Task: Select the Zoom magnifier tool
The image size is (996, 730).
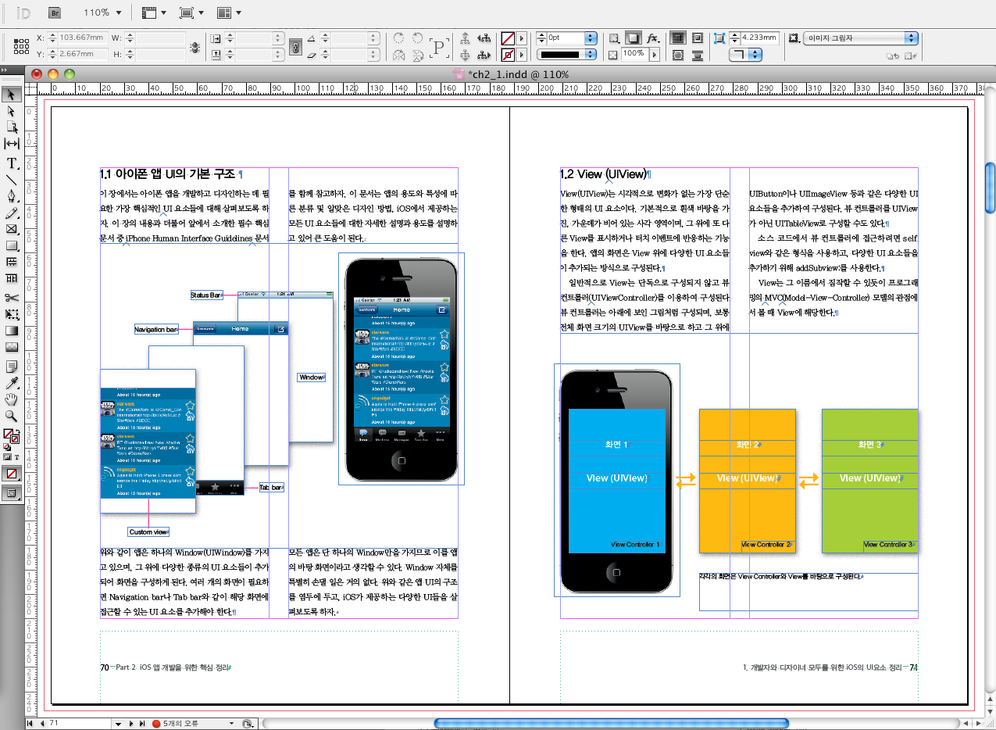Action: click(x=12, y=417)
